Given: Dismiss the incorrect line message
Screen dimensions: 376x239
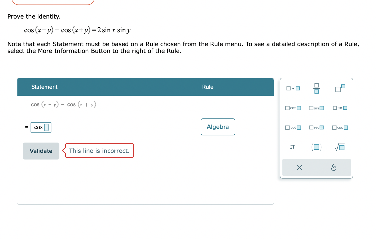Looking at the screenshot, I should tap(99, 151).
